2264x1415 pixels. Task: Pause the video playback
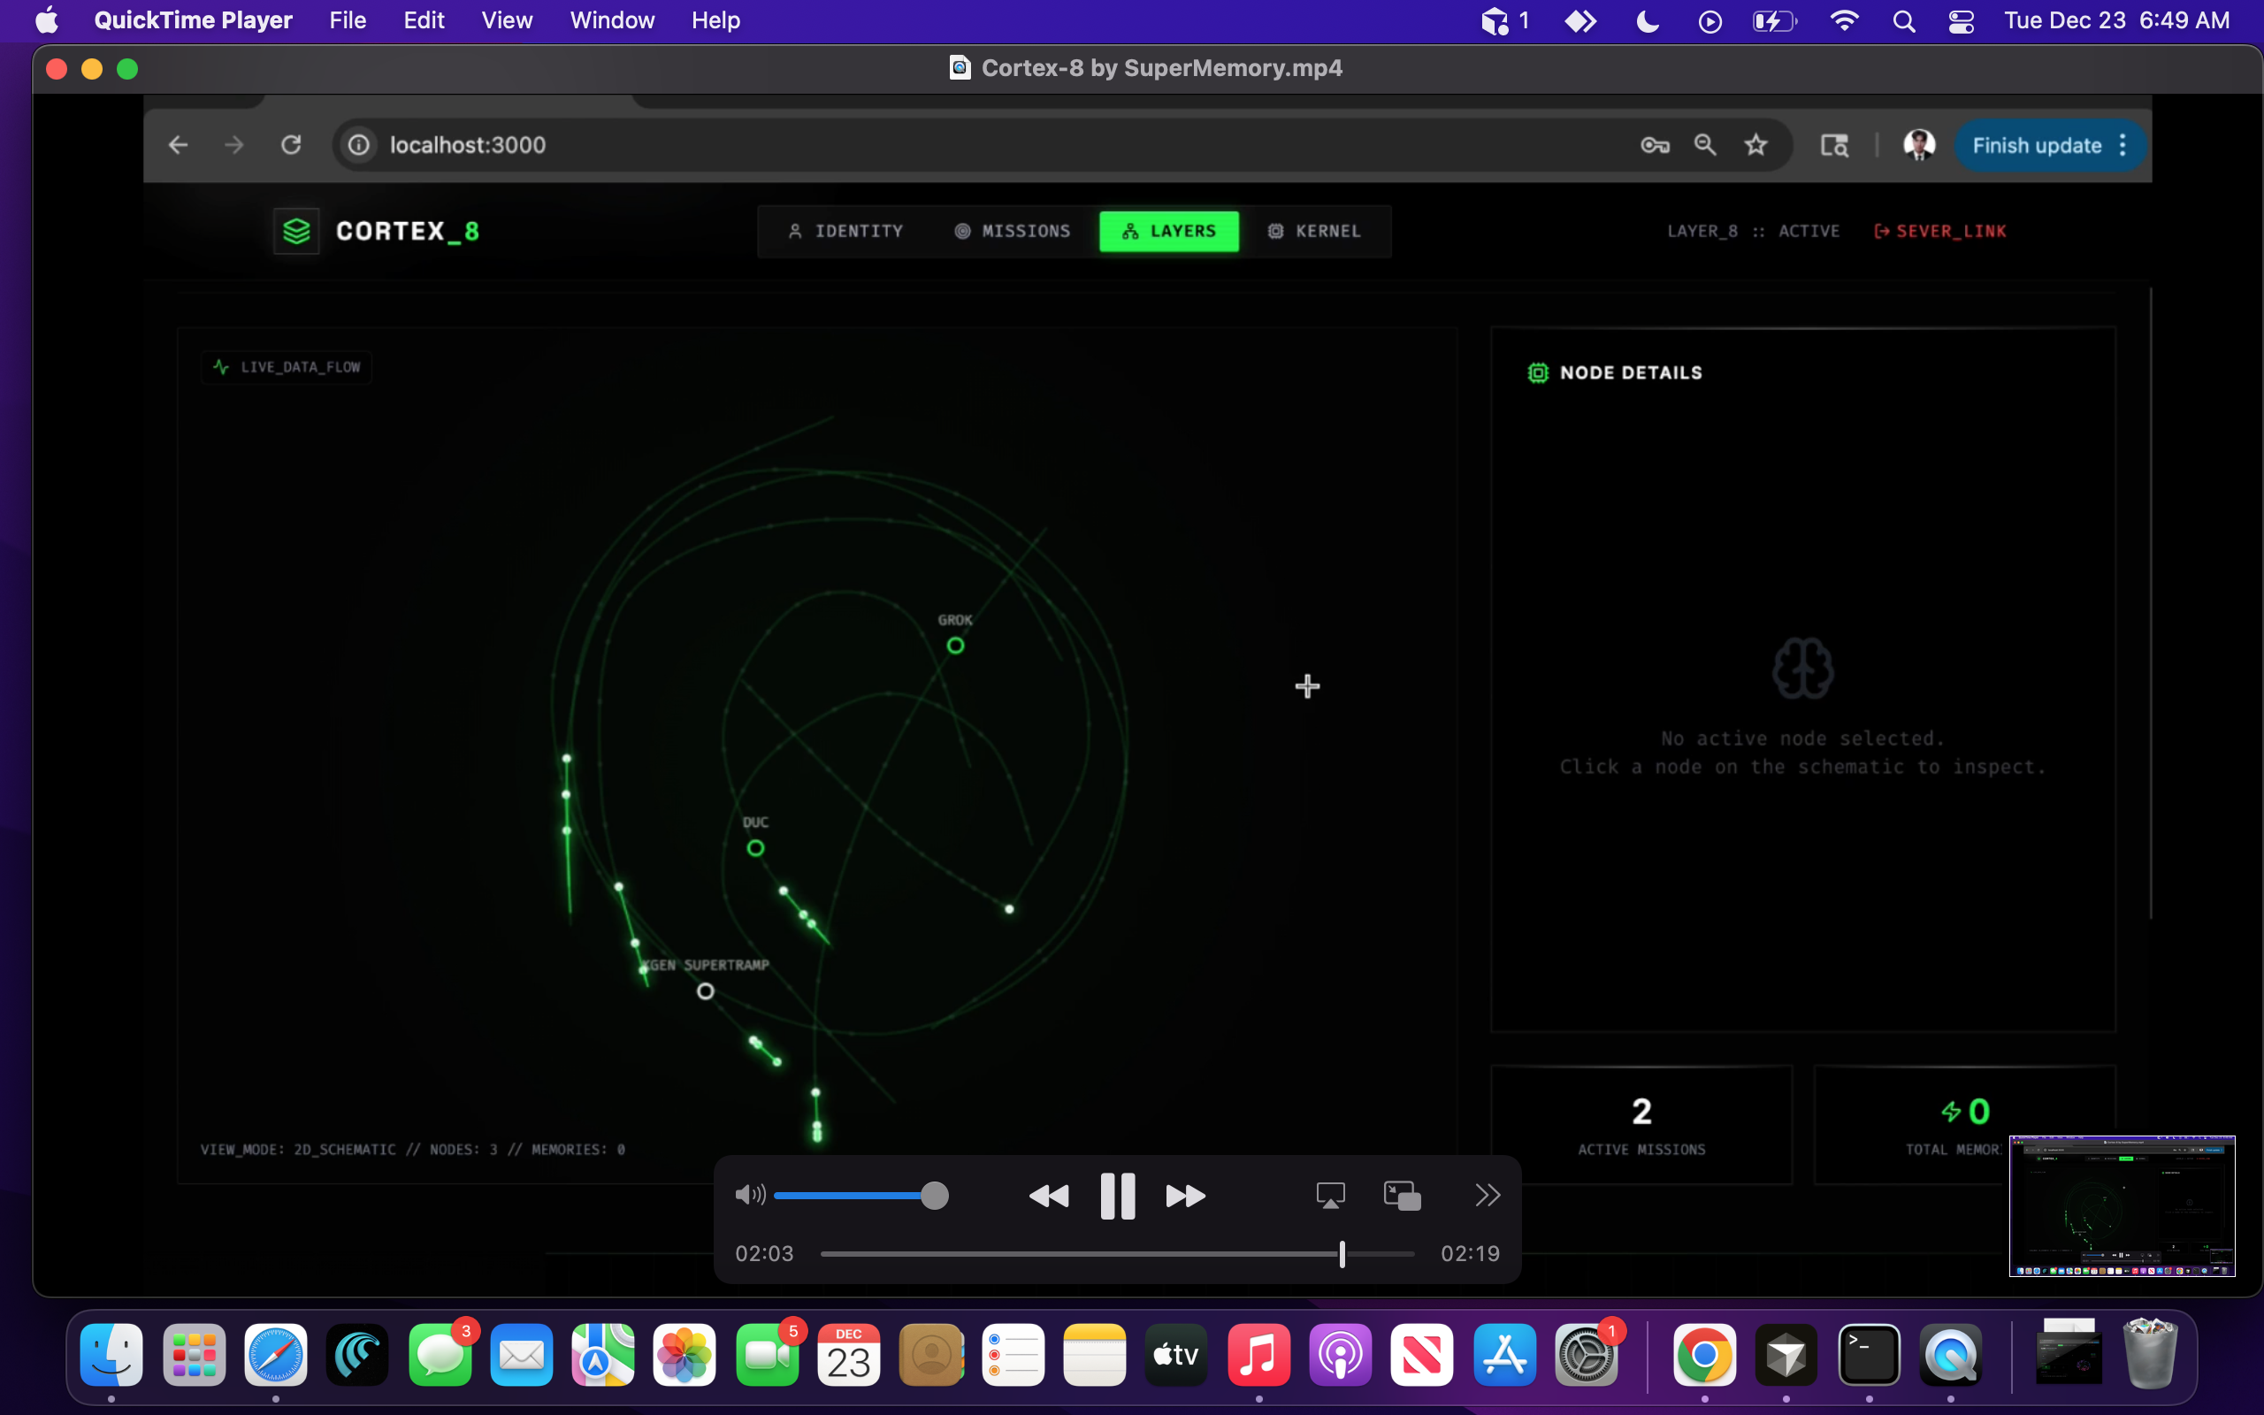click(1117, 1195)
